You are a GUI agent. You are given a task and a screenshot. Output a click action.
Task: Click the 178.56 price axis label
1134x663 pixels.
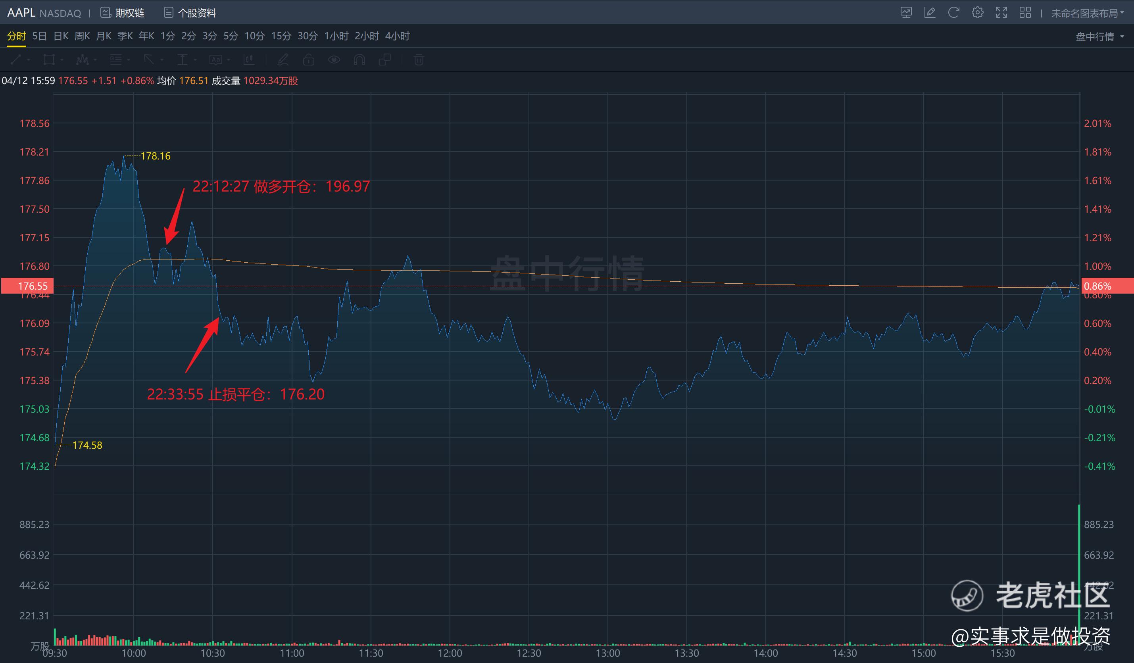pos(35,123)
